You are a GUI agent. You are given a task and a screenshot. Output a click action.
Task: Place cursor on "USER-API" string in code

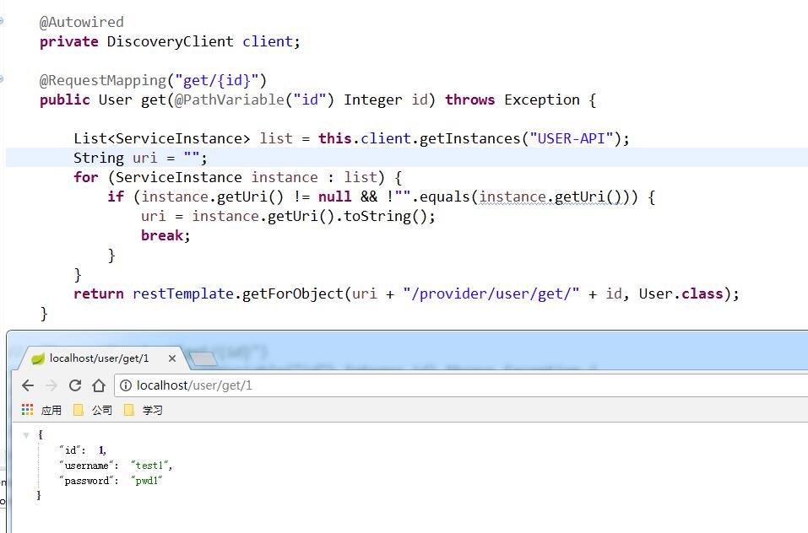pos(571,138)
